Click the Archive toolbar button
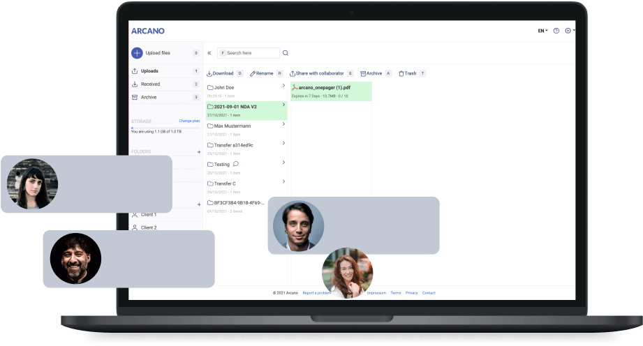Viewport: 643px width, 346px height. (x=371, y=73)
